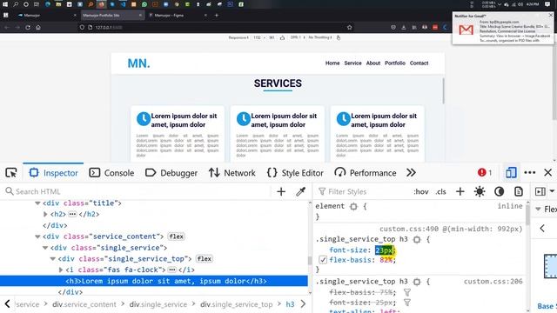Open the Contact navigation link
Viewport: 557px width, 313px height.
419,63
